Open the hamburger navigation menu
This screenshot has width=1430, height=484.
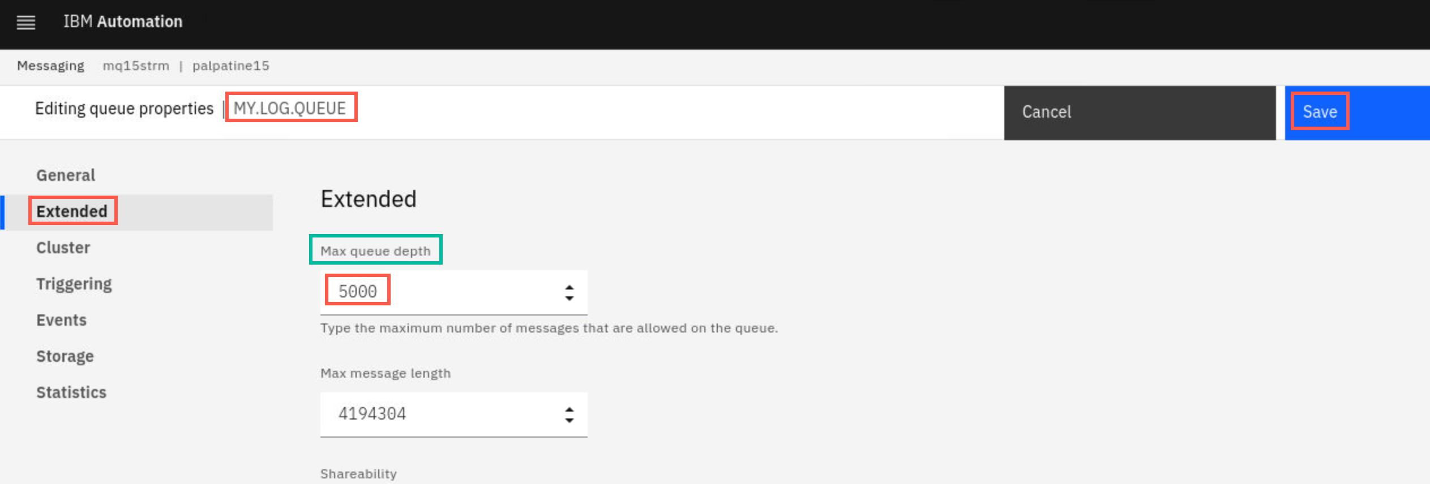[26, 23]
